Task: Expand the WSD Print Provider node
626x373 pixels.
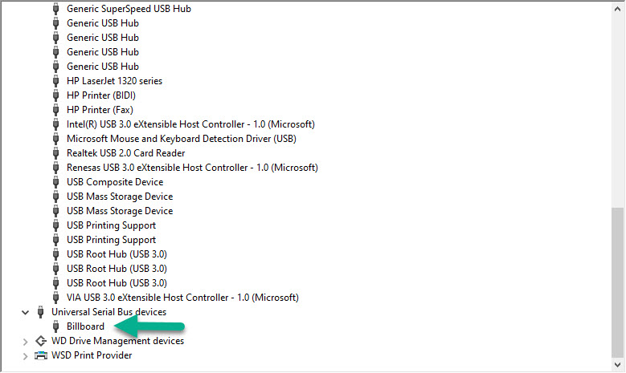Action: 25,355
